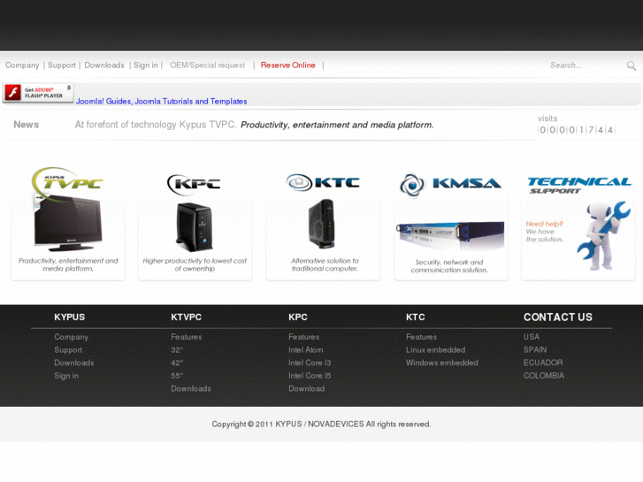The width and height of the screenshot is (643, 482).
Task: Open the Intel Core I3 link
Action: point(310,363)
